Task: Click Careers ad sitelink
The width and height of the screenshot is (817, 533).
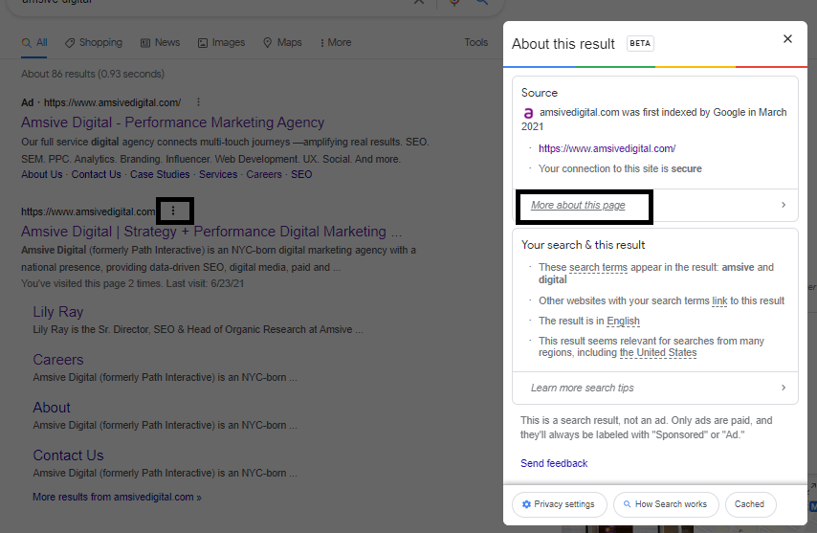Action: point(264,174)
